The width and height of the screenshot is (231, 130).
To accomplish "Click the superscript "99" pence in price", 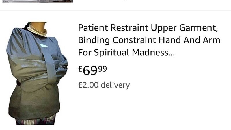I will click(x=103, y=69).
